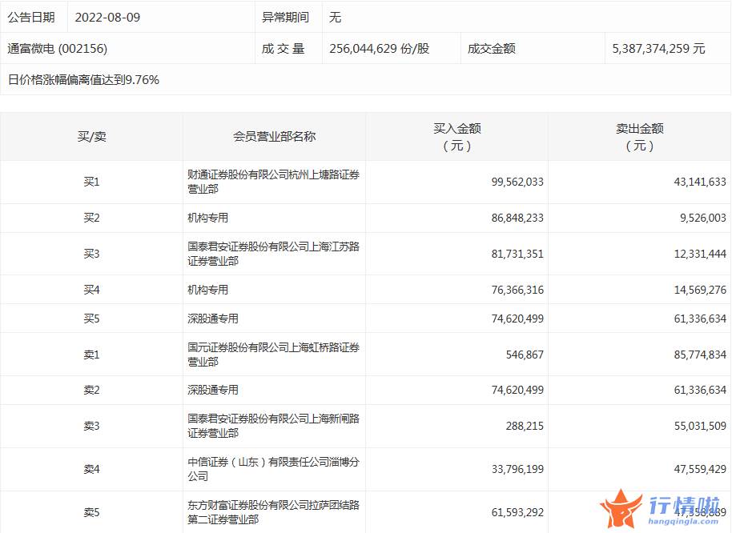
Task: Click the 成交金额 label
Action: (x=492, y=49)
